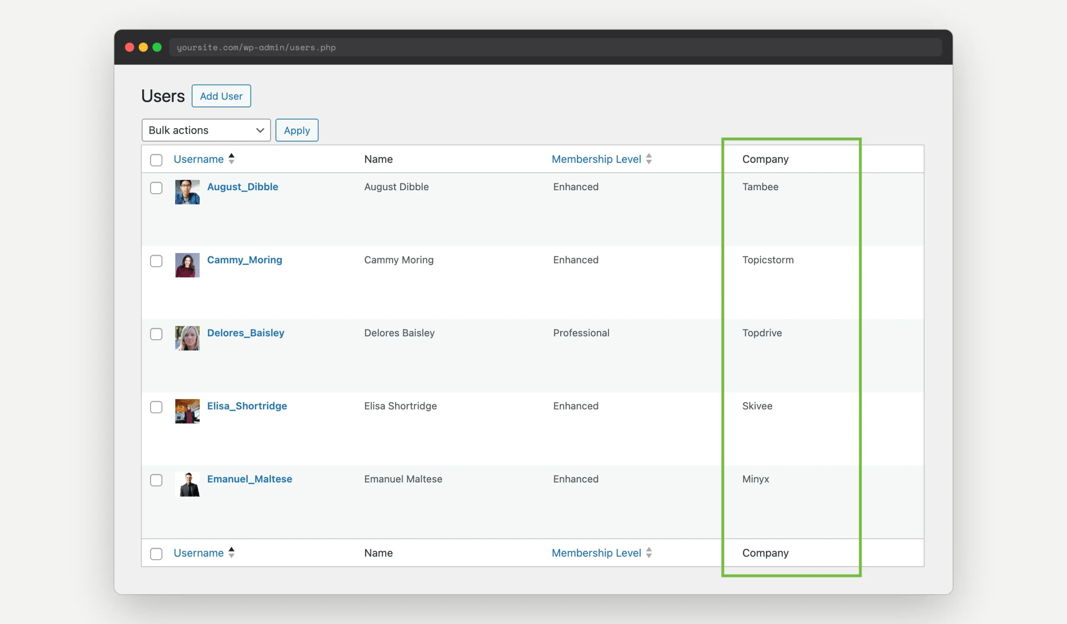
Task: Check the checkbox next to August_Dibble
Action: (156, 188)
